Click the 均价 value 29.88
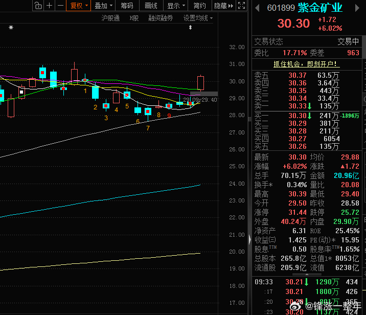The height and width of the screenshot is (315, 366). [350, 157]
